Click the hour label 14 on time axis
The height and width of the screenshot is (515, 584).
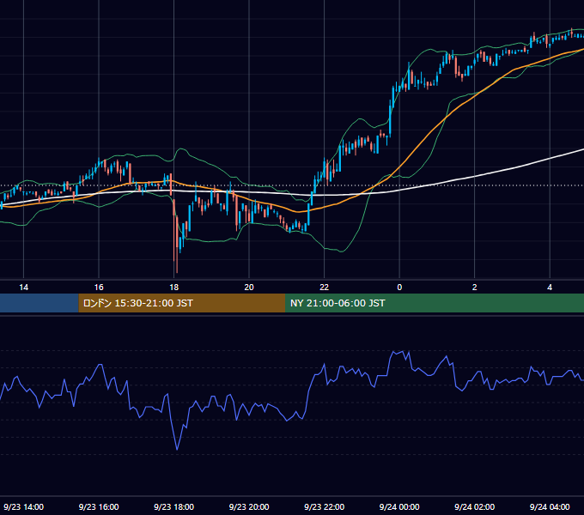pos(23,288)
